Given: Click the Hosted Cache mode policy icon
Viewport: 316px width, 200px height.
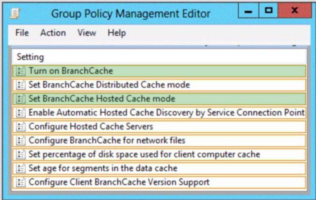Looking at the screenshot, I should 21,99.
